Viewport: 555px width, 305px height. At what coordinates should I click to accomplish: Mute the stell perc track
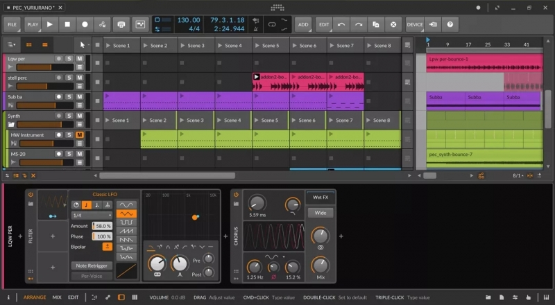click(80, 78)
